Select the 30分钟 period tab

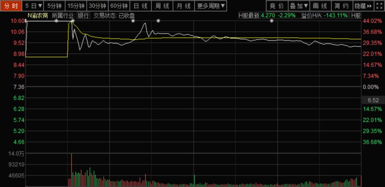point(97,6)
